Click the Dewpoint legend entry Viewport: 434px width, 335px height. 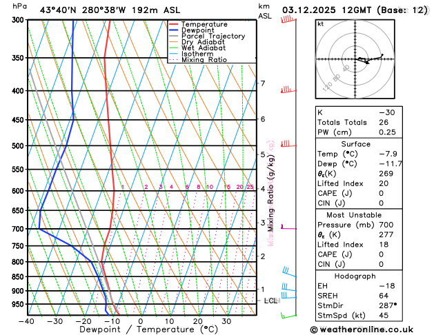[x=197, y=30]
